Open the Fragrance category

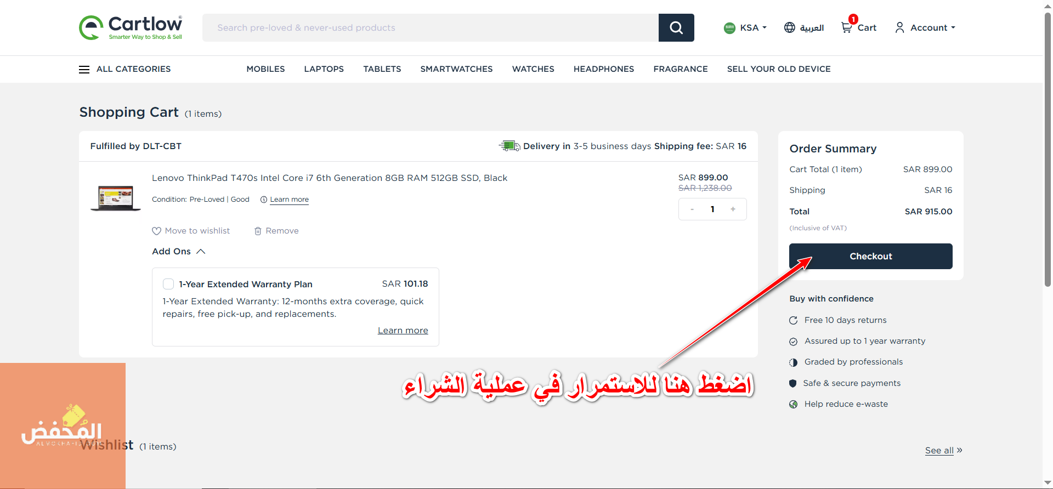[681, 69]
